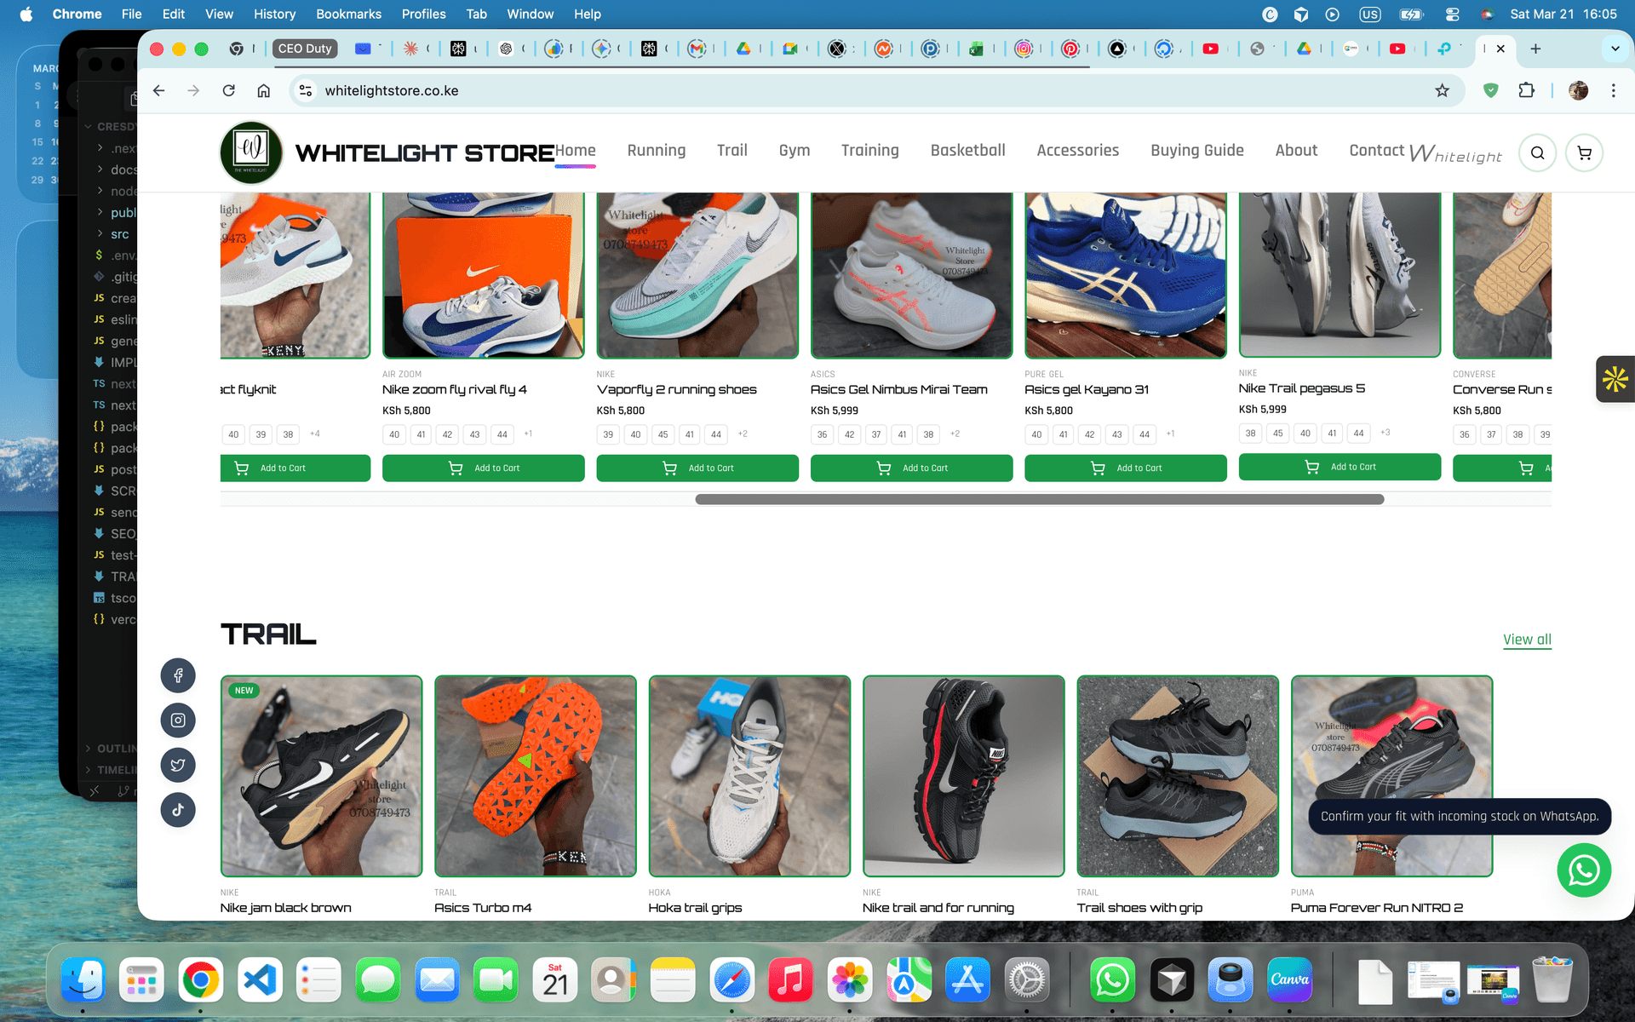The height and width of the screenshot is (1022, 1635).
Task: Add Vaporfly 2 running shoes to cart
Action: pyautogui.click(x=697, y=468)
